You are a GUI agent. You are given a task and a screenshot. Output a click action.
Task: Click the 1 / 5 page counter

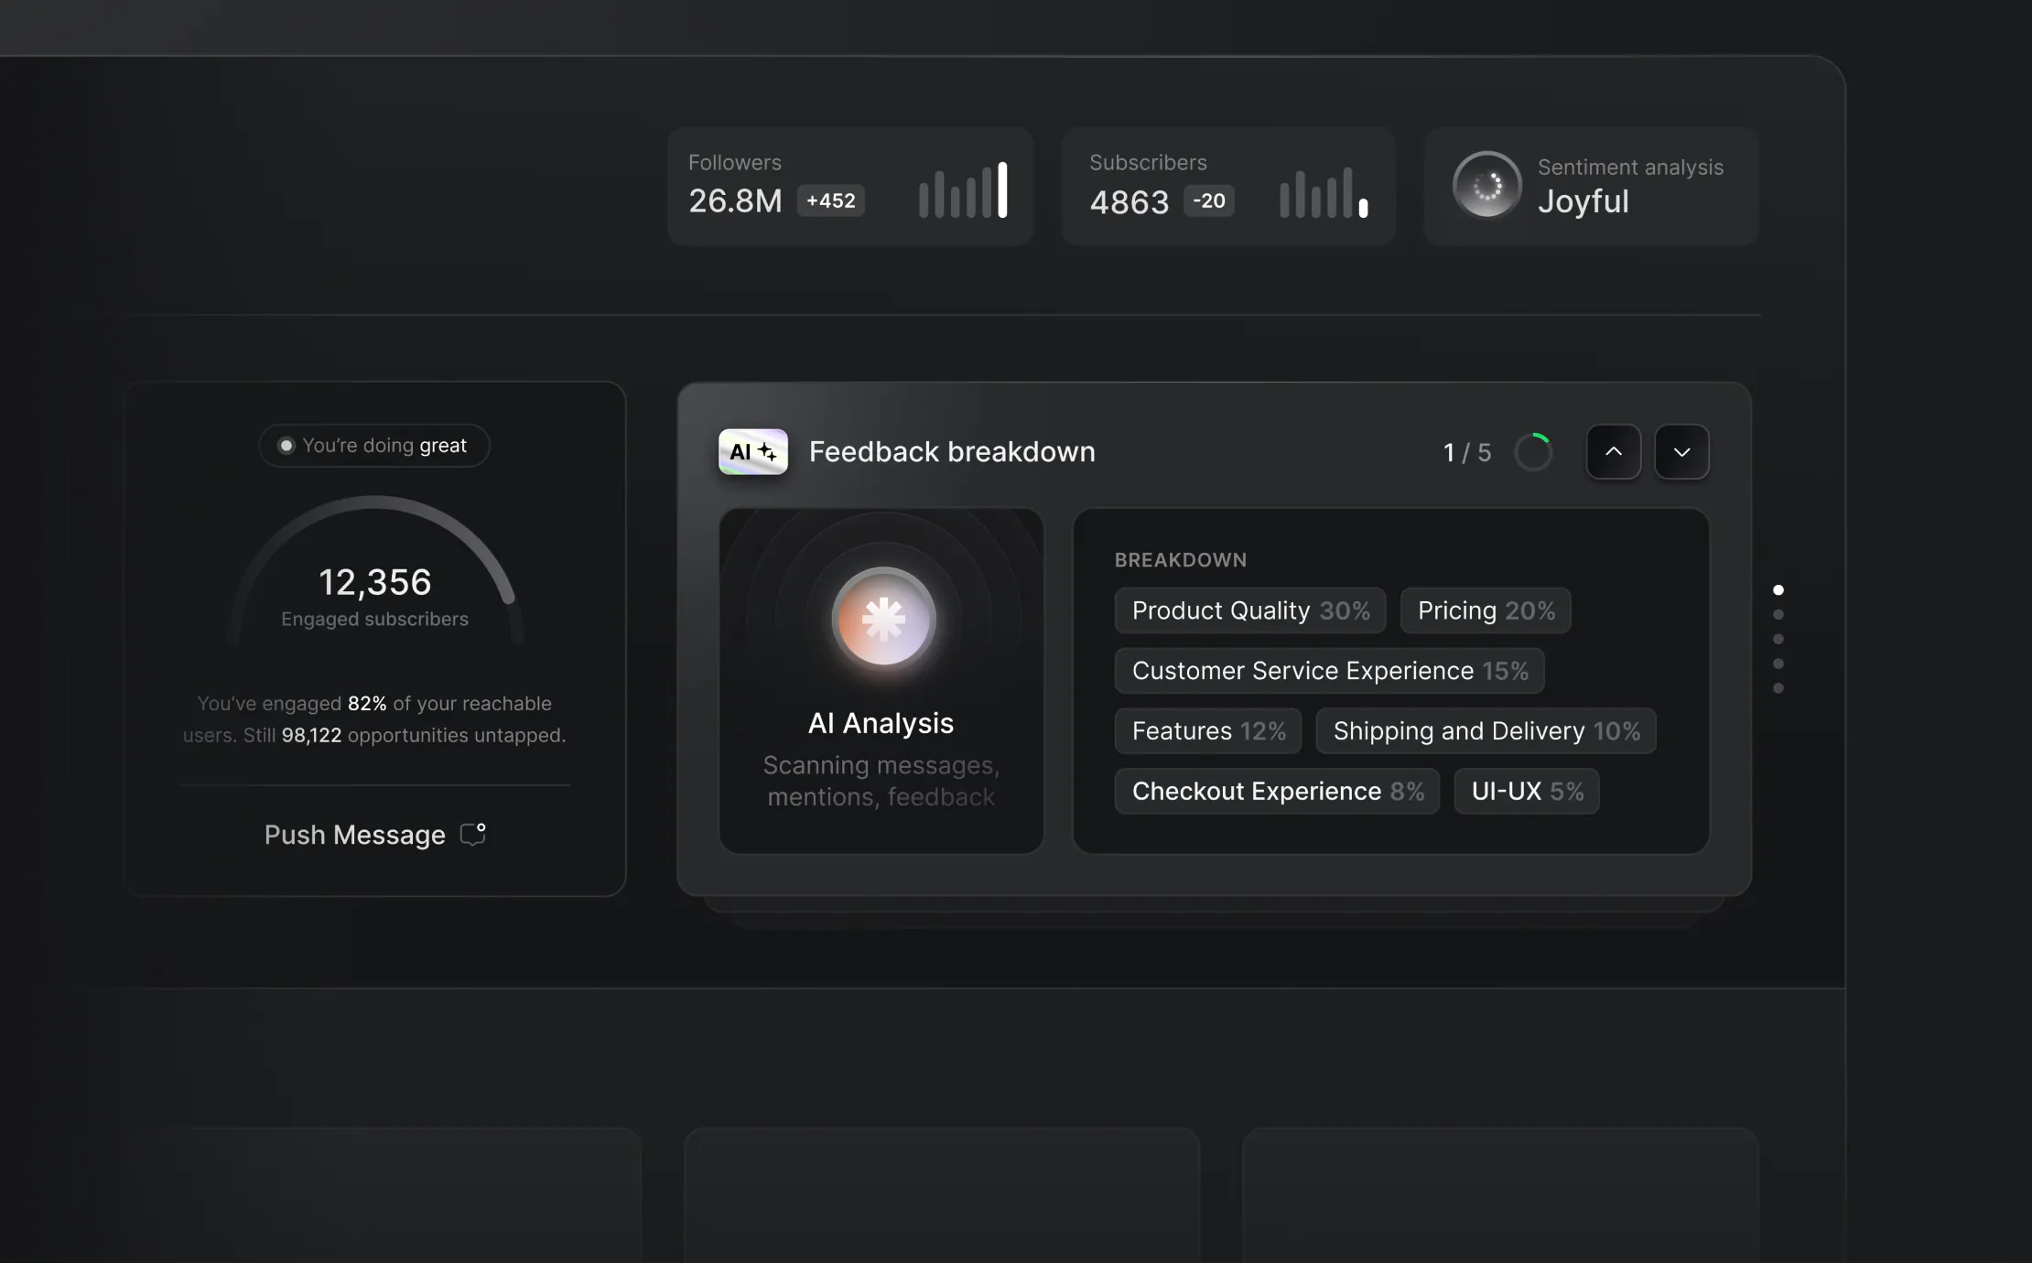(1467, 453)
